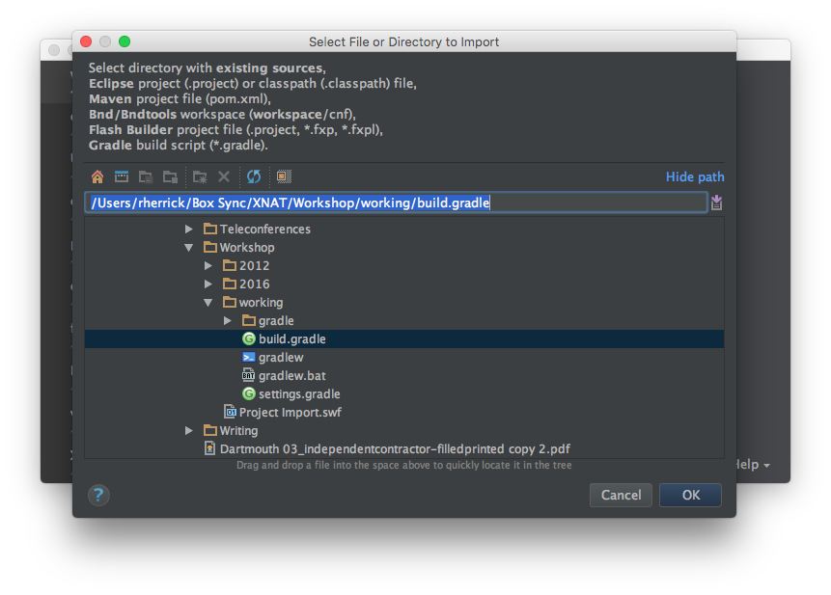Open the recent paths history icon
Screen dimensions: 831x595
716,203
